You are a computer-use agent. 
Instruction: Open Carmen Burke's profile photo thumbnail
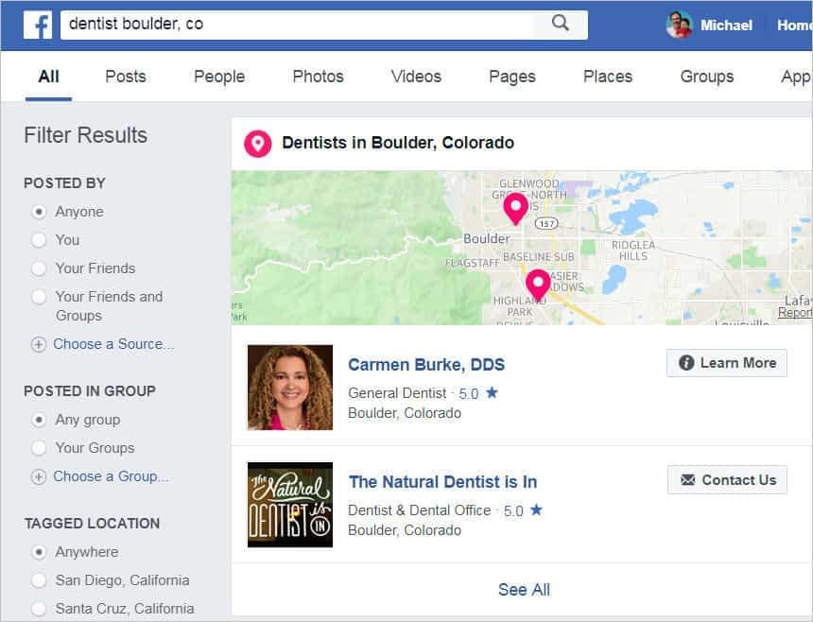[x=290, y=388]
